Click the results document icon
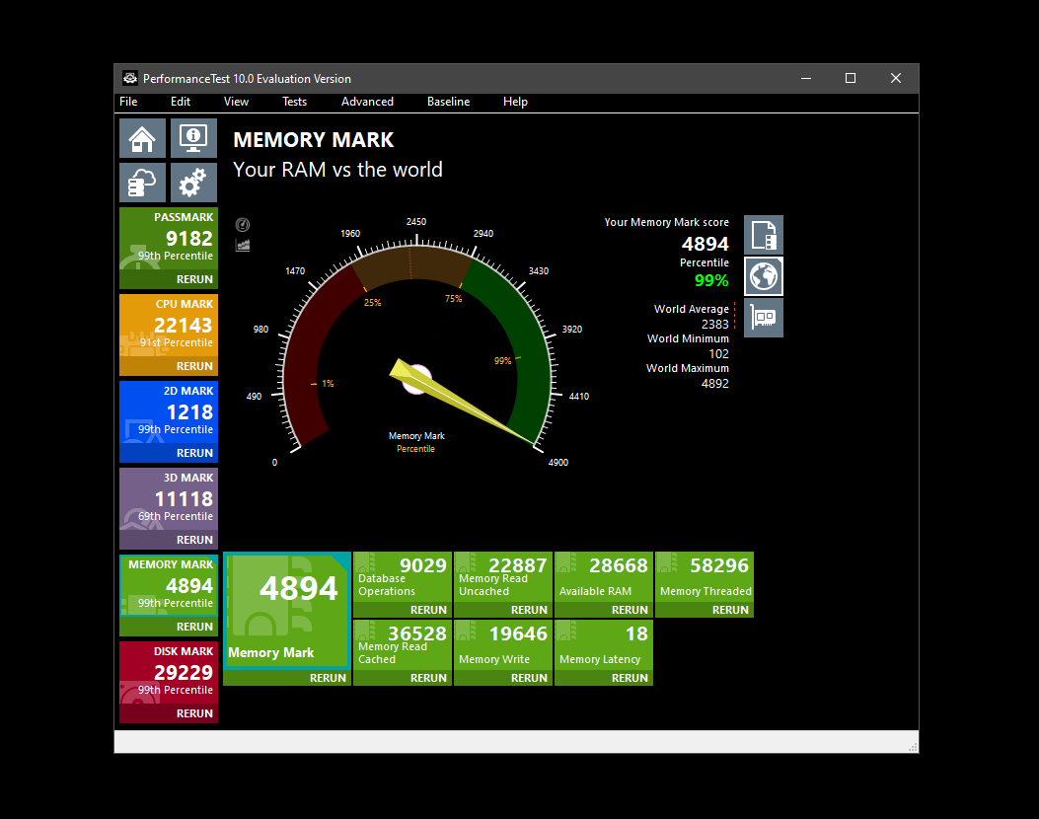The height and width of the screenshot is (819, 1039). click(764, 235)
